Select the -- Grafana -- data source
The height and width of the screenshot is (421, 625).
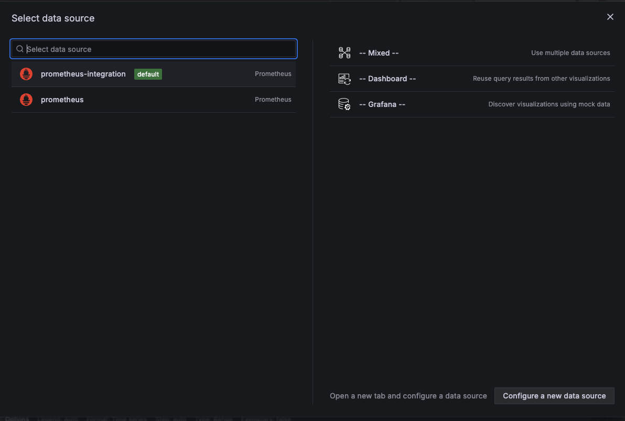472,104
